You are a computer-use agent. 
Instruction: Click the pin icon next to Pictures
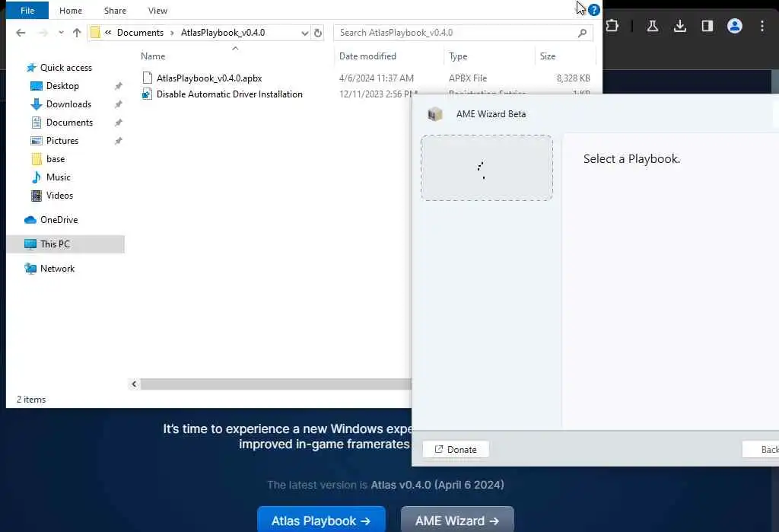[x=118, y=142]
